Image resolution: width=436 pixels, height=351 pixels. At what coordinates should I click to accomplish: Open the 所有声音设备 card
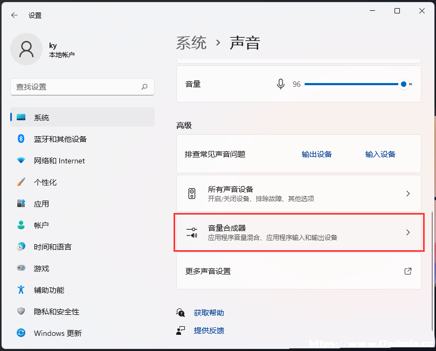click(299, 194)
